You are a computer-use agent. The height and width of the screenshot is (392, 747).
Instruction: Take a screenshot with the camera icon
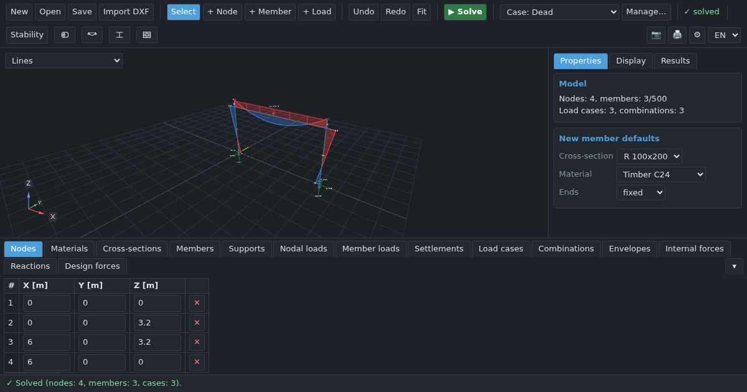coord(656,35)
